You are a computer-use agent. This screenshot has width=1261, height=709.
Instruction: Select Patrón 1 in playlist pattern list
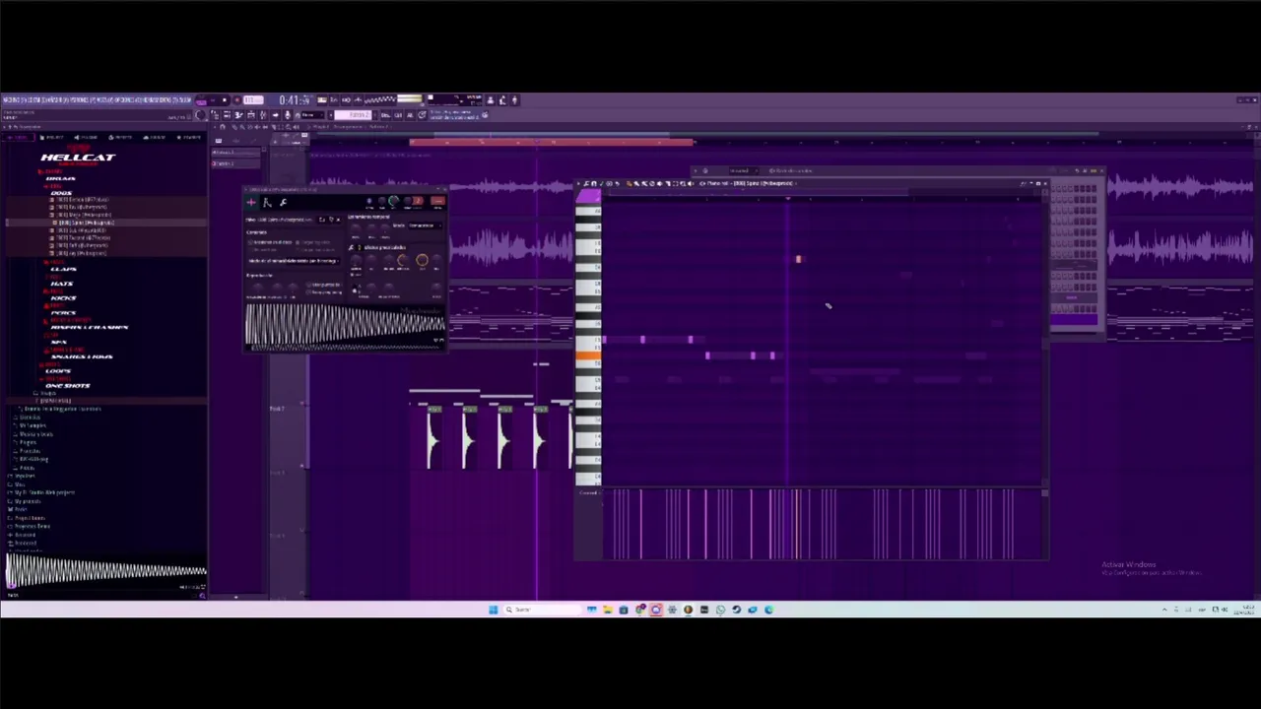tap(235, 153)
